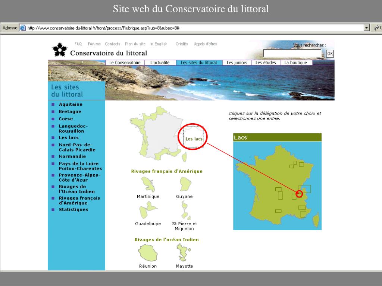Click the OK search button
The image size is (382, 286).
pos(330,54)
